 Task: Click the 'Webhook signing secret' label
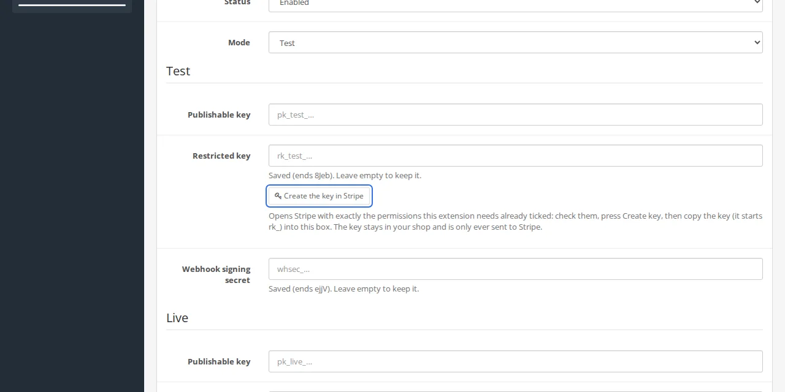tap(216, 274)
